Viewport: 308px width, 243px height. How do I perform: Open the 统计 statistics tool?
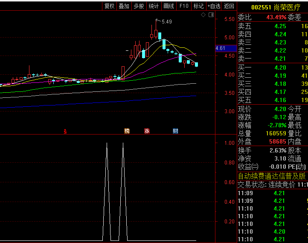pos(154,6)
